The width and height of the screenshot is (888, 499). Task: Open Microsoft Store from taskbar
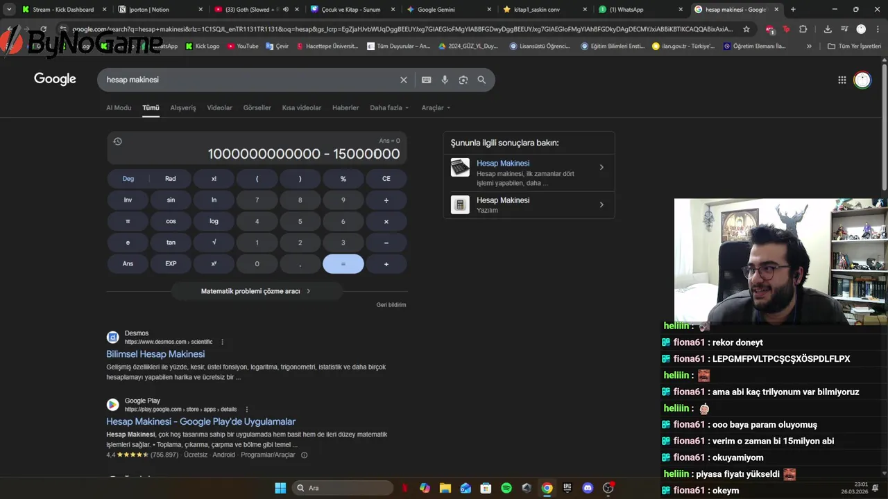coord(486,488)
